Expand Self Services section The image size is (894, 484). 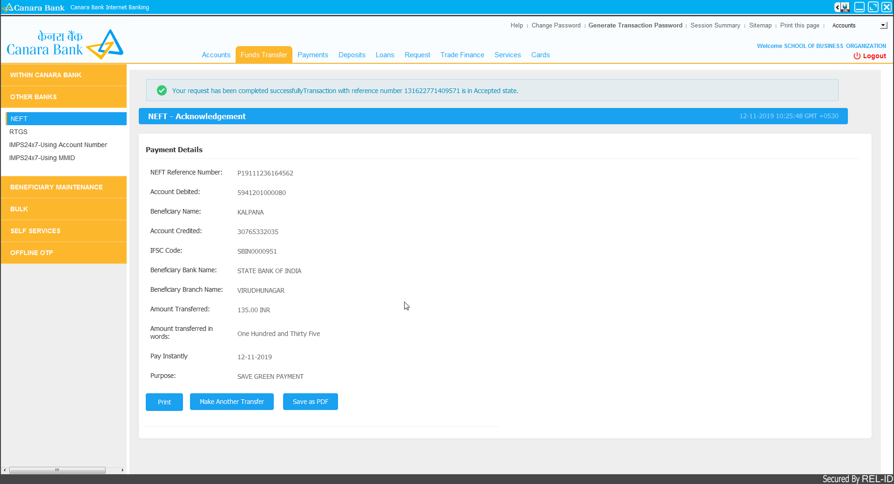coord(64,231)
